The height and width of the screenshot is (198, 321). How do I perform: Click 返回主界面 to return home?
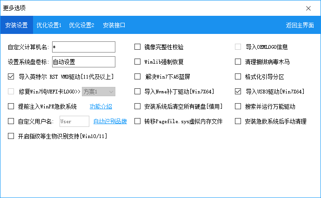(300, 26)
